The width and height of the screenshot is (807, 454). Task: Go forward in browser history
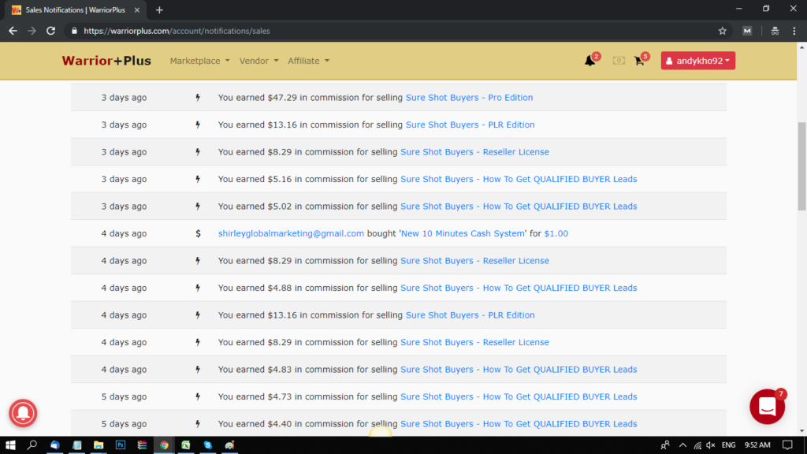[32, 31]
